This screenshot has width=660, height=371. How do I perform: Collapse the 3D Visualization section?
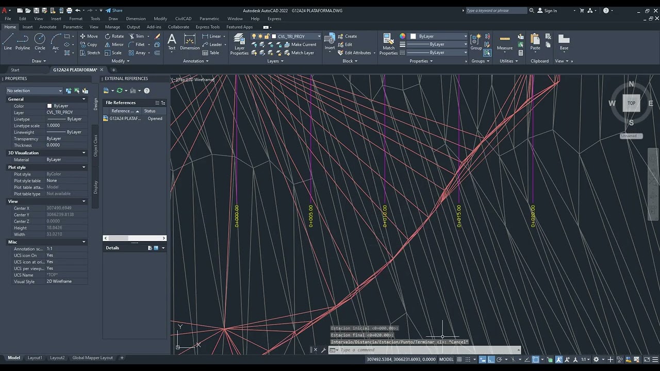tap(84, 153)
